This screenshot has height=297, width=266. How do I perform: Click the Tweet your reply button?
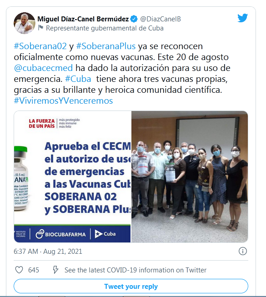pyautogui.click(x=131, y=286)
